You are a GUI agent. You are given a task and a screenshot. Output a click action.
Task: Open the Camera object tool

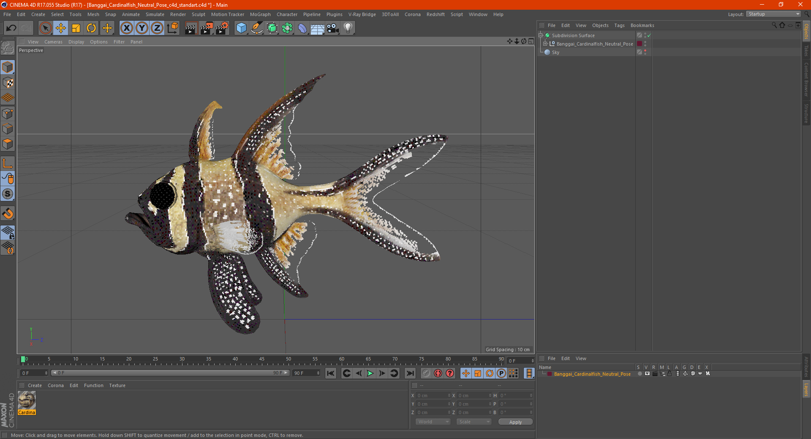point(332,28)
